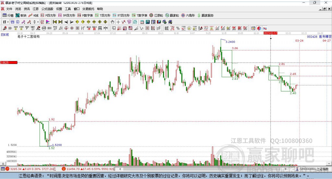332x179 pixels.
Task: Click the status bar grid icon
Action: click(x=3, y=169)
